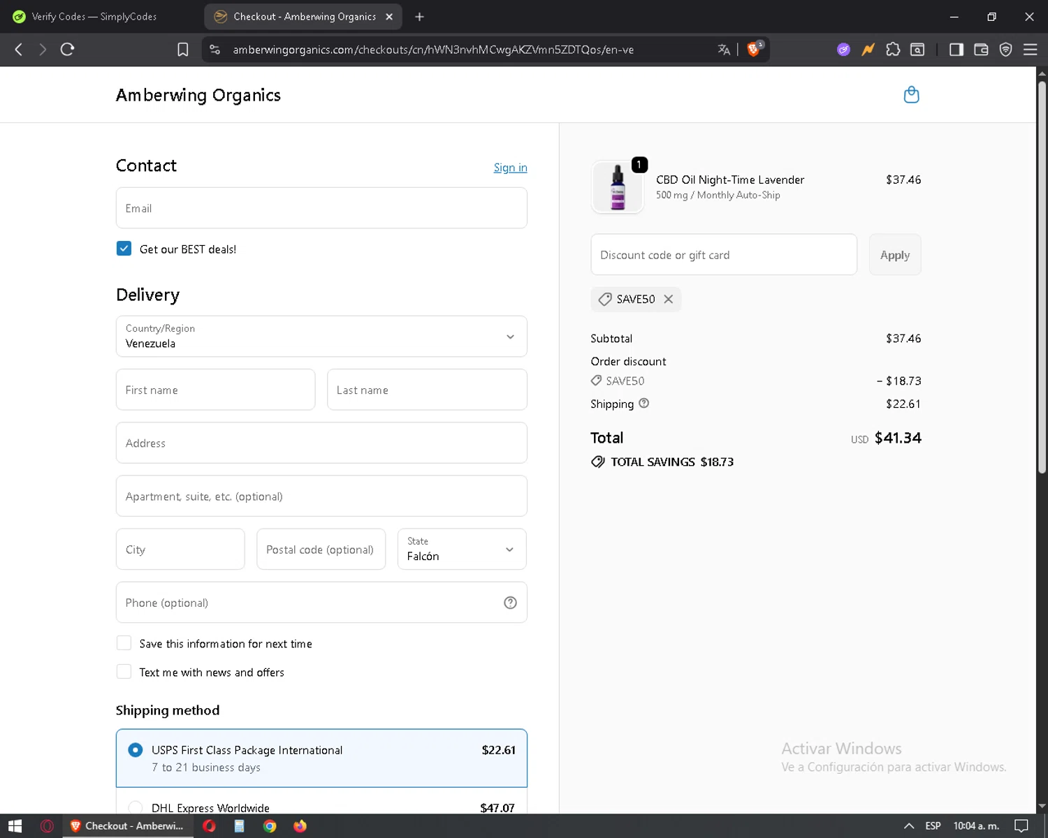Screen dimensions: 1048x838
Task: Click the Last name field
Action: click(427, 390)
